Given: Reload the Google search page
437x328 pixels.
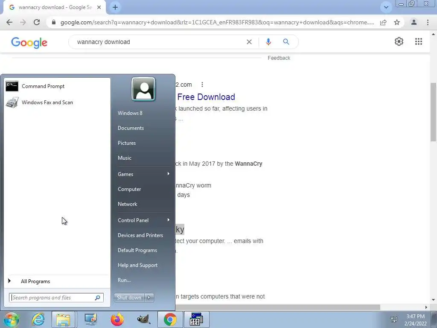Looking at the screenshot, I should tap(37, 22).
